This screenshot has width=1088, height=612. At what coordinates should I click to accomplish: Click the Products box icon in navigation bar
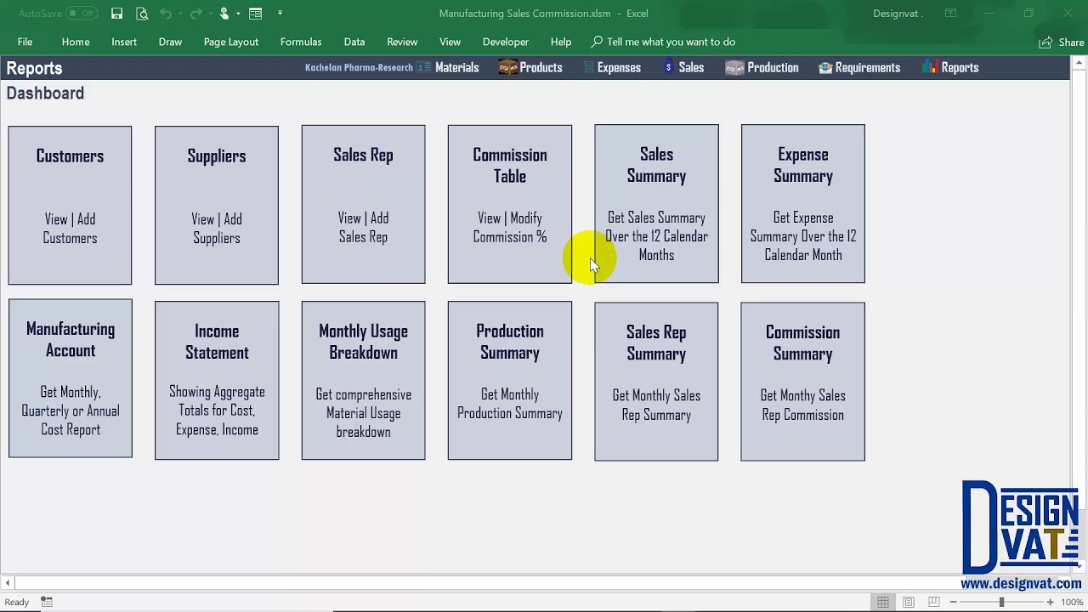507,67
